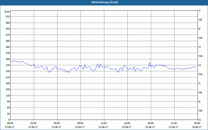Click the 23.06.17 date under 18:00
This screenshot has width=208, height=130.
click(150, 127)
